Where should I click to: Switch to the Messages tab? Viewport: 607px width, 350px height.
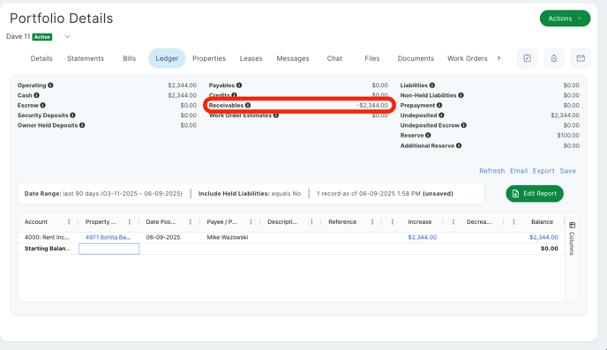[293, 58]
